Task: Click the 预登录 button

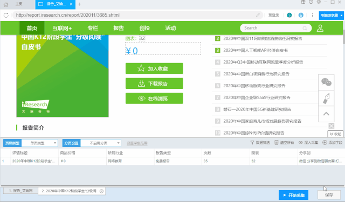Action: pyautogui.click(x=273, y=15)
